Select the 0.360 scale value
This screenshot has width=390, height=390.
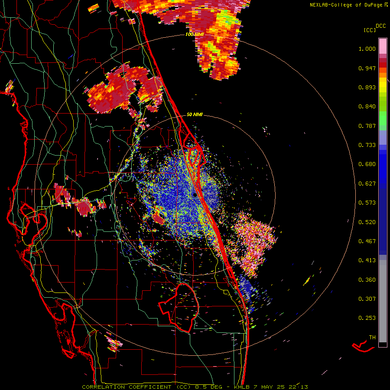pos(367,280)
